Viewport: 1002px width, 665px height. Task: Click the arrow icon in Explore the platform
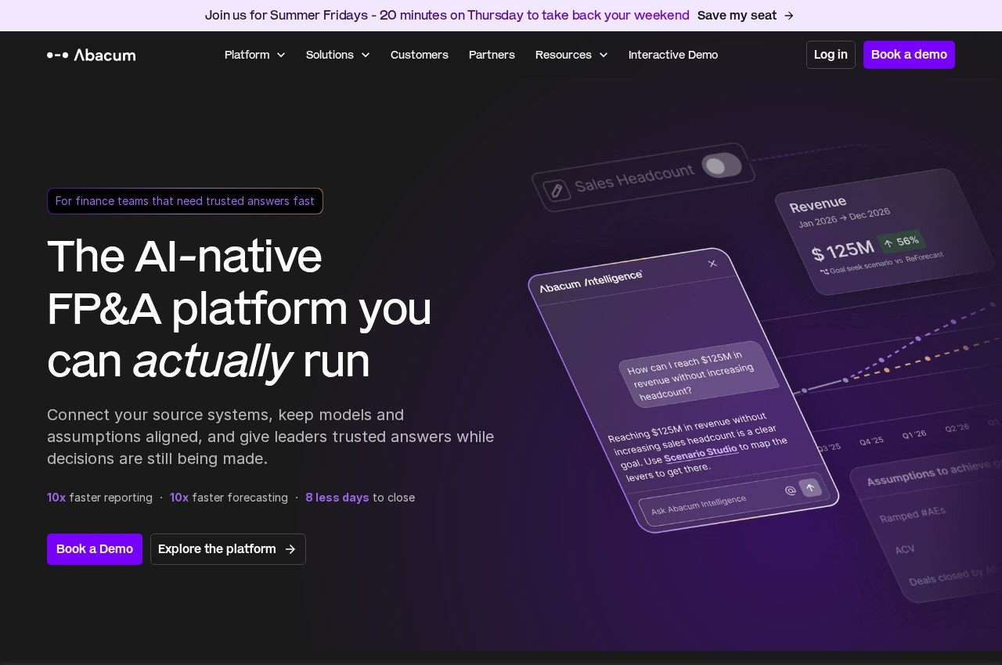[x=290, y=549]
